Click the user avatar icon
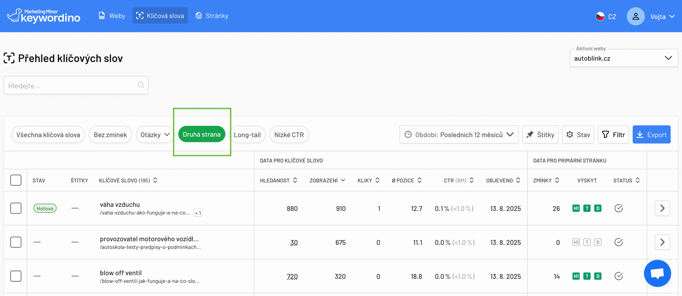Screen dimensions: 682x296 pos(635,16)
